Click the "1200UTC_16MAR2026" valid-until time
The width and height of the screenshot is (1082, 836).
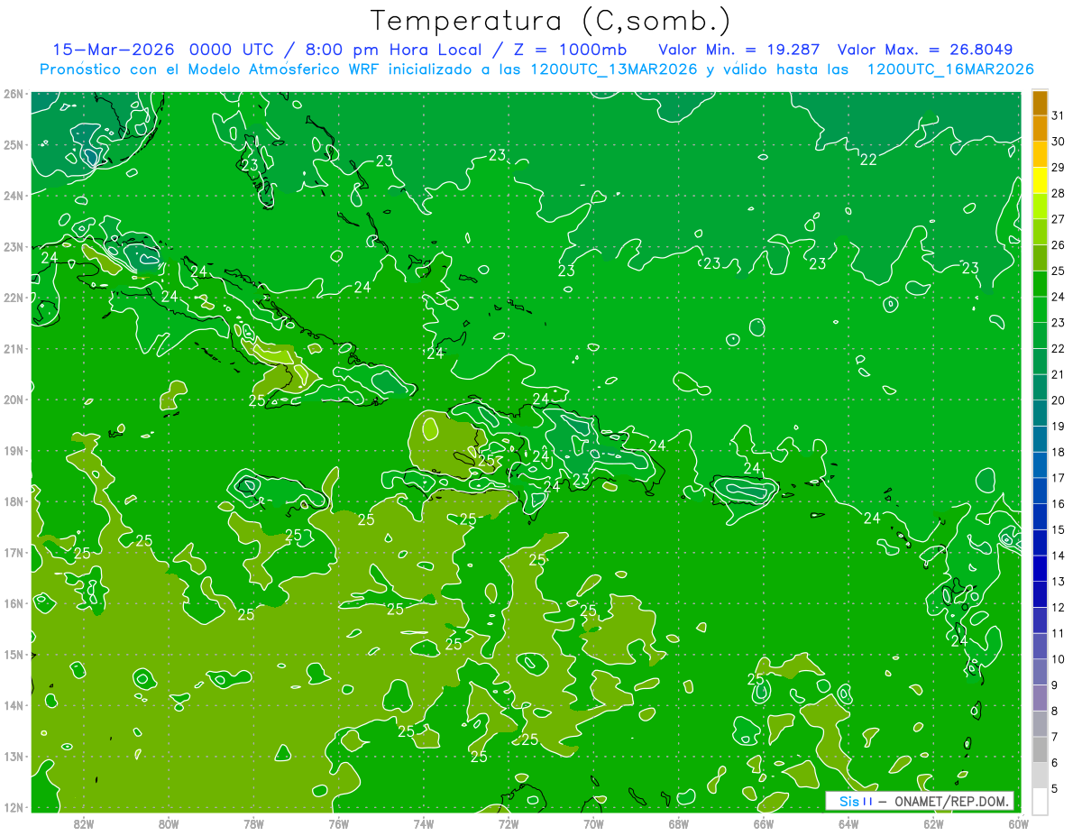tap(949, 69)
